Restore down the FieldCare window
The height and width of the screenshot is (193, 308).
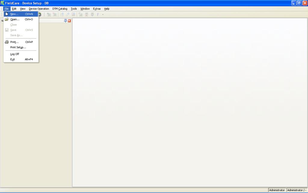(299, 3)
